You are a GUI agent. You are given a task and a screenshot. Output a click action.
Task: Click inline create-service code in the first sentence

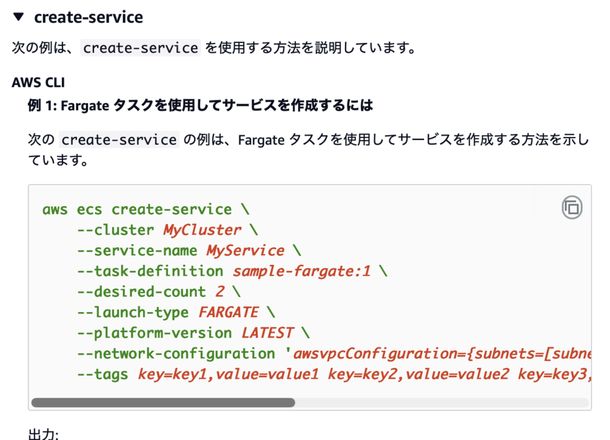pos(141,48)
